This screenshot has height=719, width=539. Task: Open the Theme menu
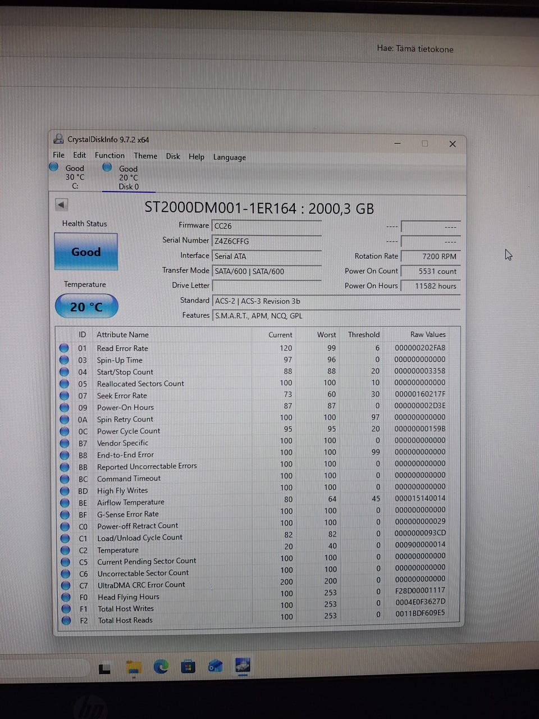click(x=145, y=156)
